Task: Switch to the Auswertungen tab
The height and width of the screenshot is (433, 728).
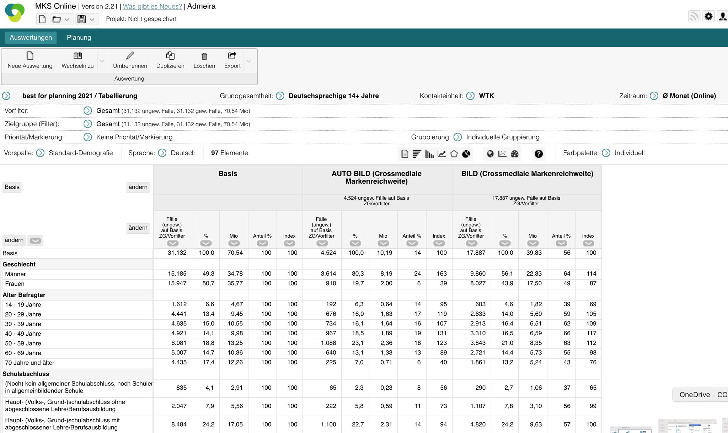Action: coord(31,38)
